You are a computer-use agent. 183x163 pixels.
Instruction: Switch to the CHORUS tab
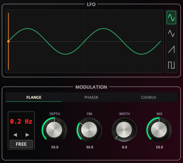coord(148,97)
